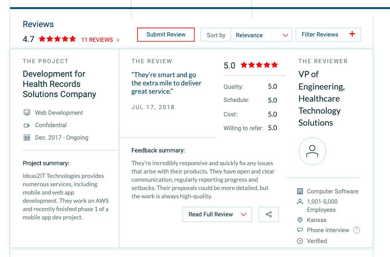Screen dimensions: 390x257
Task: Click the Reviews section heading
Action: point(38,24)
